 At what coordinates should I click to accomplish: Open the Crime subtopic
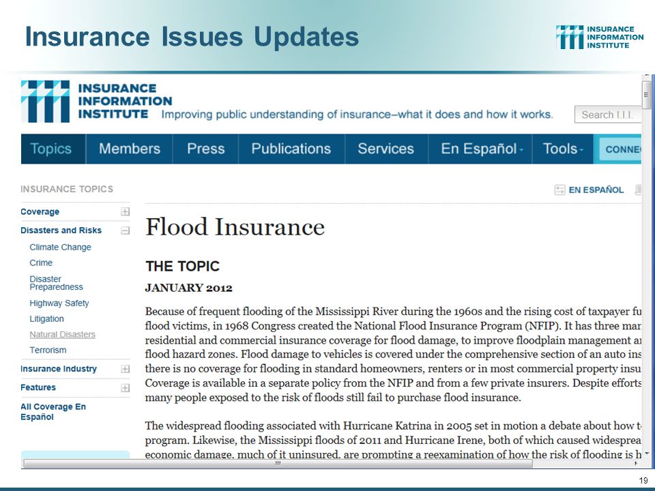(x=41, y=263)
